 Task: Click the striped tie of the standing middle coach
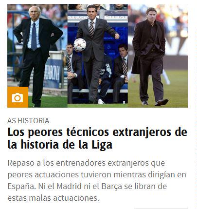click(91, 29)
